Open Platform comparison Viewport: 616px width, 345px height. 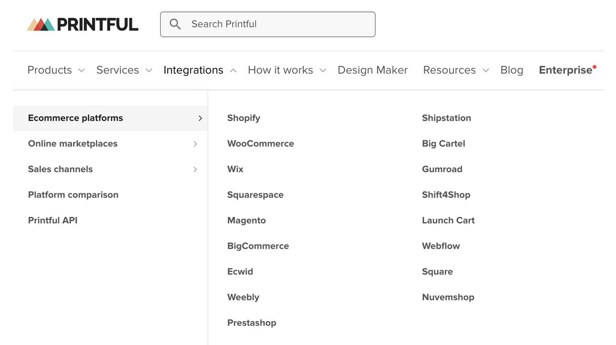coord(73,195)
